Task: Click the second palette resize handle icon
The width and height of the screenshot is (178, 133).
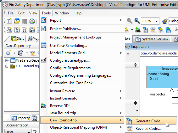Action: 135,103
